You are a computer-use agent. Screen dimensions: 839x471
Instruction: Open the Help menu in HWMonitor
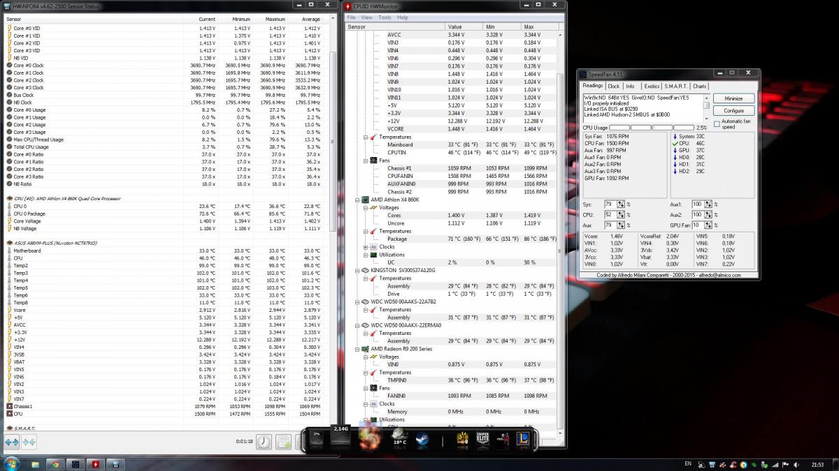403,17
